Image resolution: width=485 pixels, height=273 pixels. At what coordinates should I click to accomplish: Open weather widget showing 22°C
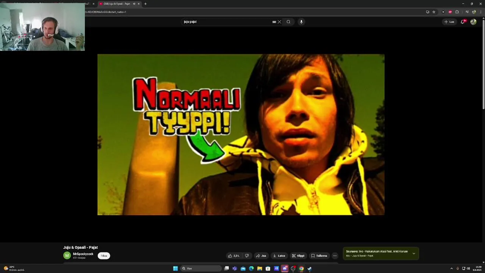click(14, 268)
